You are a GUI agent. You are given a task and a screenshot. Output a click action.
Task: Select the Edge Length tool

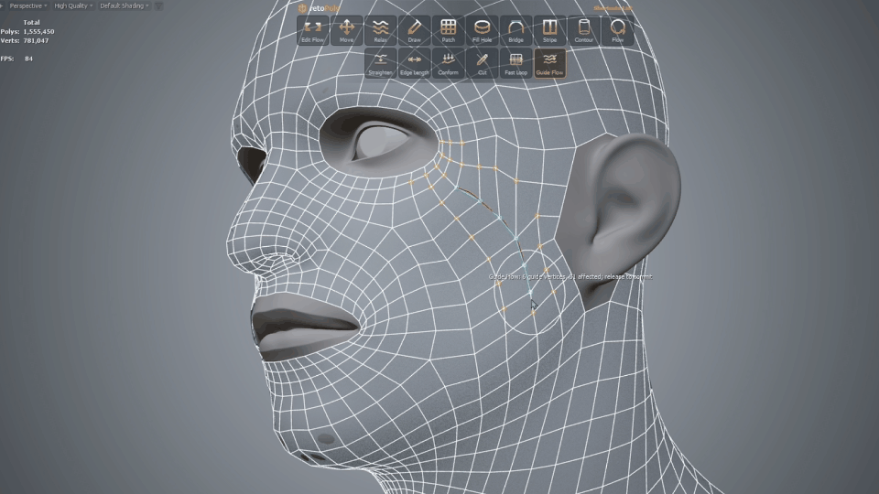414,63
